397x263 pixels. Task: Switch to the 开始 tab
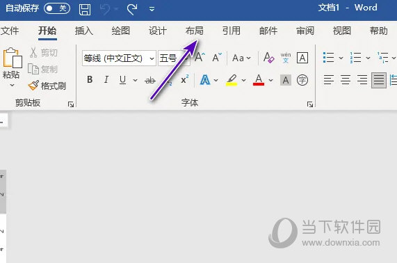[x=47, y=31]
